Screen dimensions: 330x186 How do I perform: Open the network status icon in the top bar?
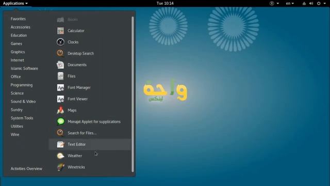click(304, 4)
